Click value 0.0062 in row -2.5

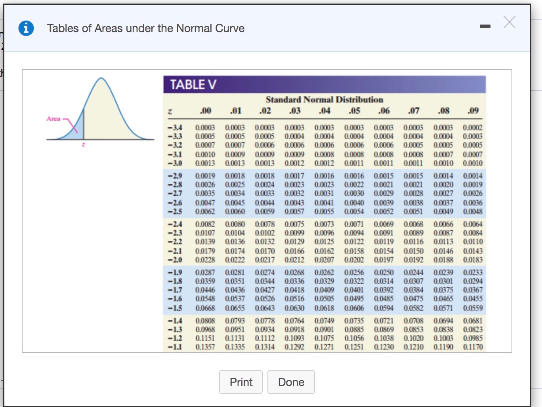pos(205,211)
